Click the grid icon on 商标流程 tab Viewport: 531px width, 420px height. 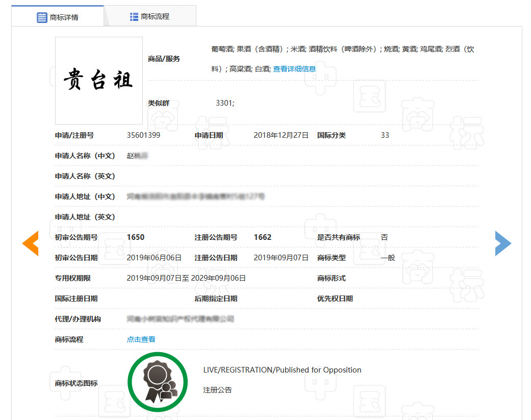coord(134,17)
